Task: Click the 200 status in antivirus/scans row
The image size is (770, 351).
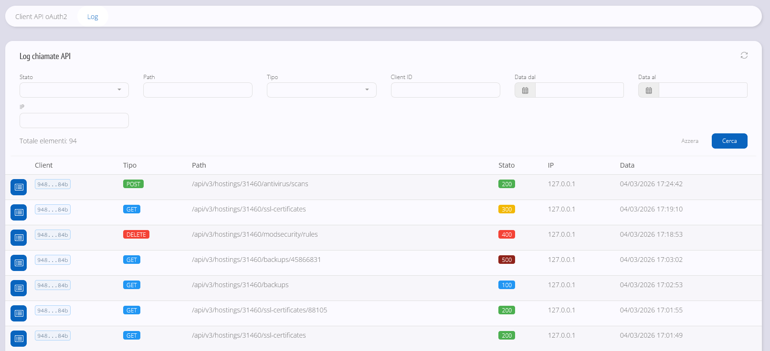Action: pyautogui.click(x=506, y=184)
